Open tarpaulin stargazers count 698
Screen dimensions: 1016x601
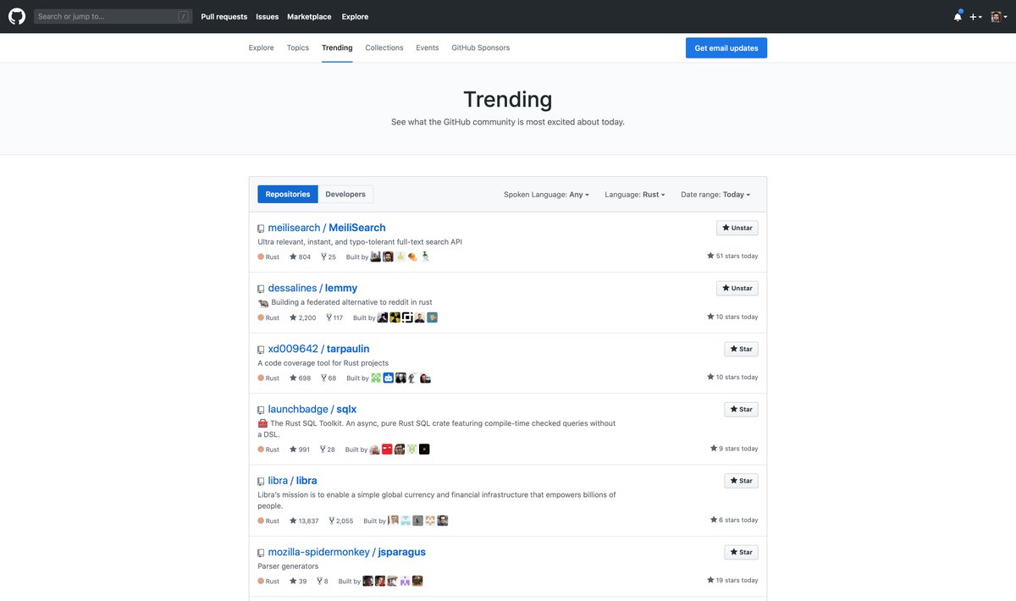pos(301,378)
